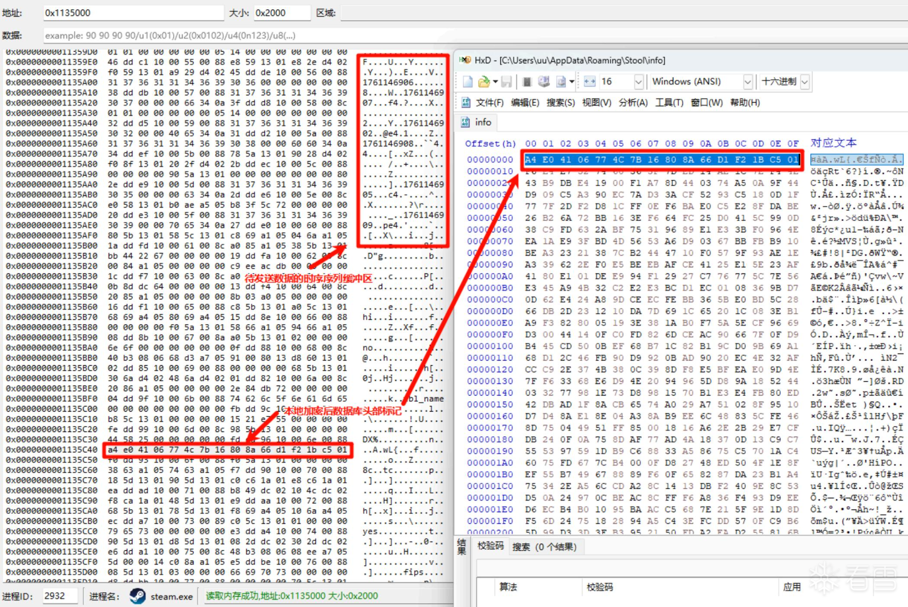Image resolution: width=908 pixels, height=607 pixels.
Task: Click the 进程ID field showing 2932
Action: (x=59, y=596)
